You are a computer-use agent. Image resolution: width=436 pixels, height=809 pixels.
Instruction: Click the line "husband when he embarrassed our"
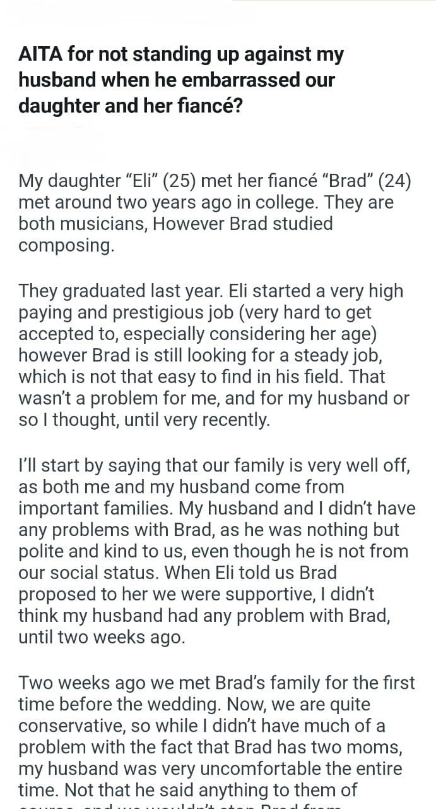click(176, 80)
